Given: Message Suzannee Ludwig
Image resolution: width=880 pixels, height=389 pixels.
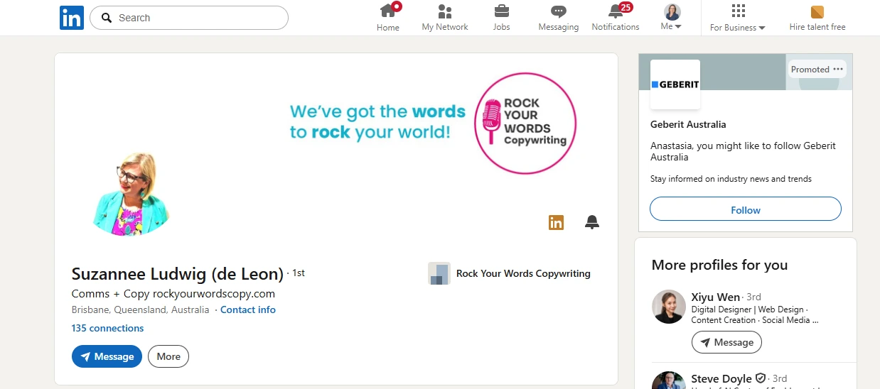Looking at the screenshot, I should [107, 356].
